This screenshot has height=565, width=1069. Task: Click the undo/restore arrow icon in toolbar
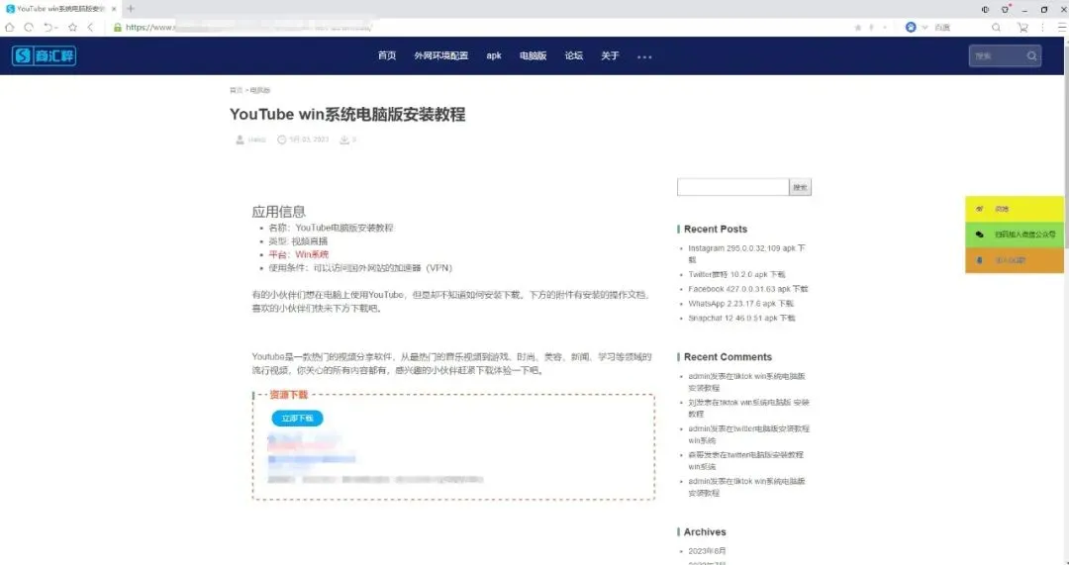(49, 28)
